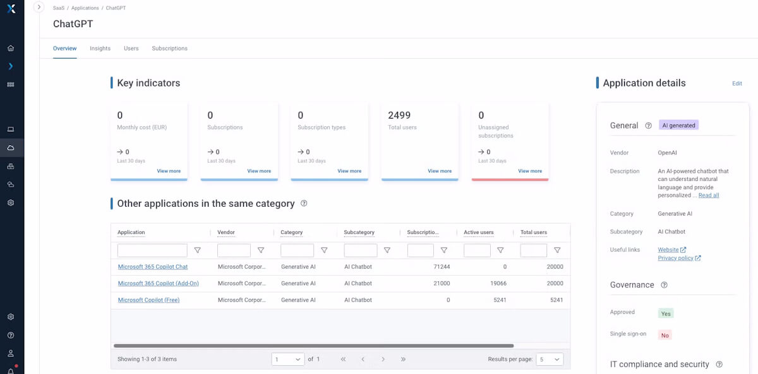Sort by the Application column header
Image resolution: width=758 pixels, height=374 pixels.
click(131, 232)
